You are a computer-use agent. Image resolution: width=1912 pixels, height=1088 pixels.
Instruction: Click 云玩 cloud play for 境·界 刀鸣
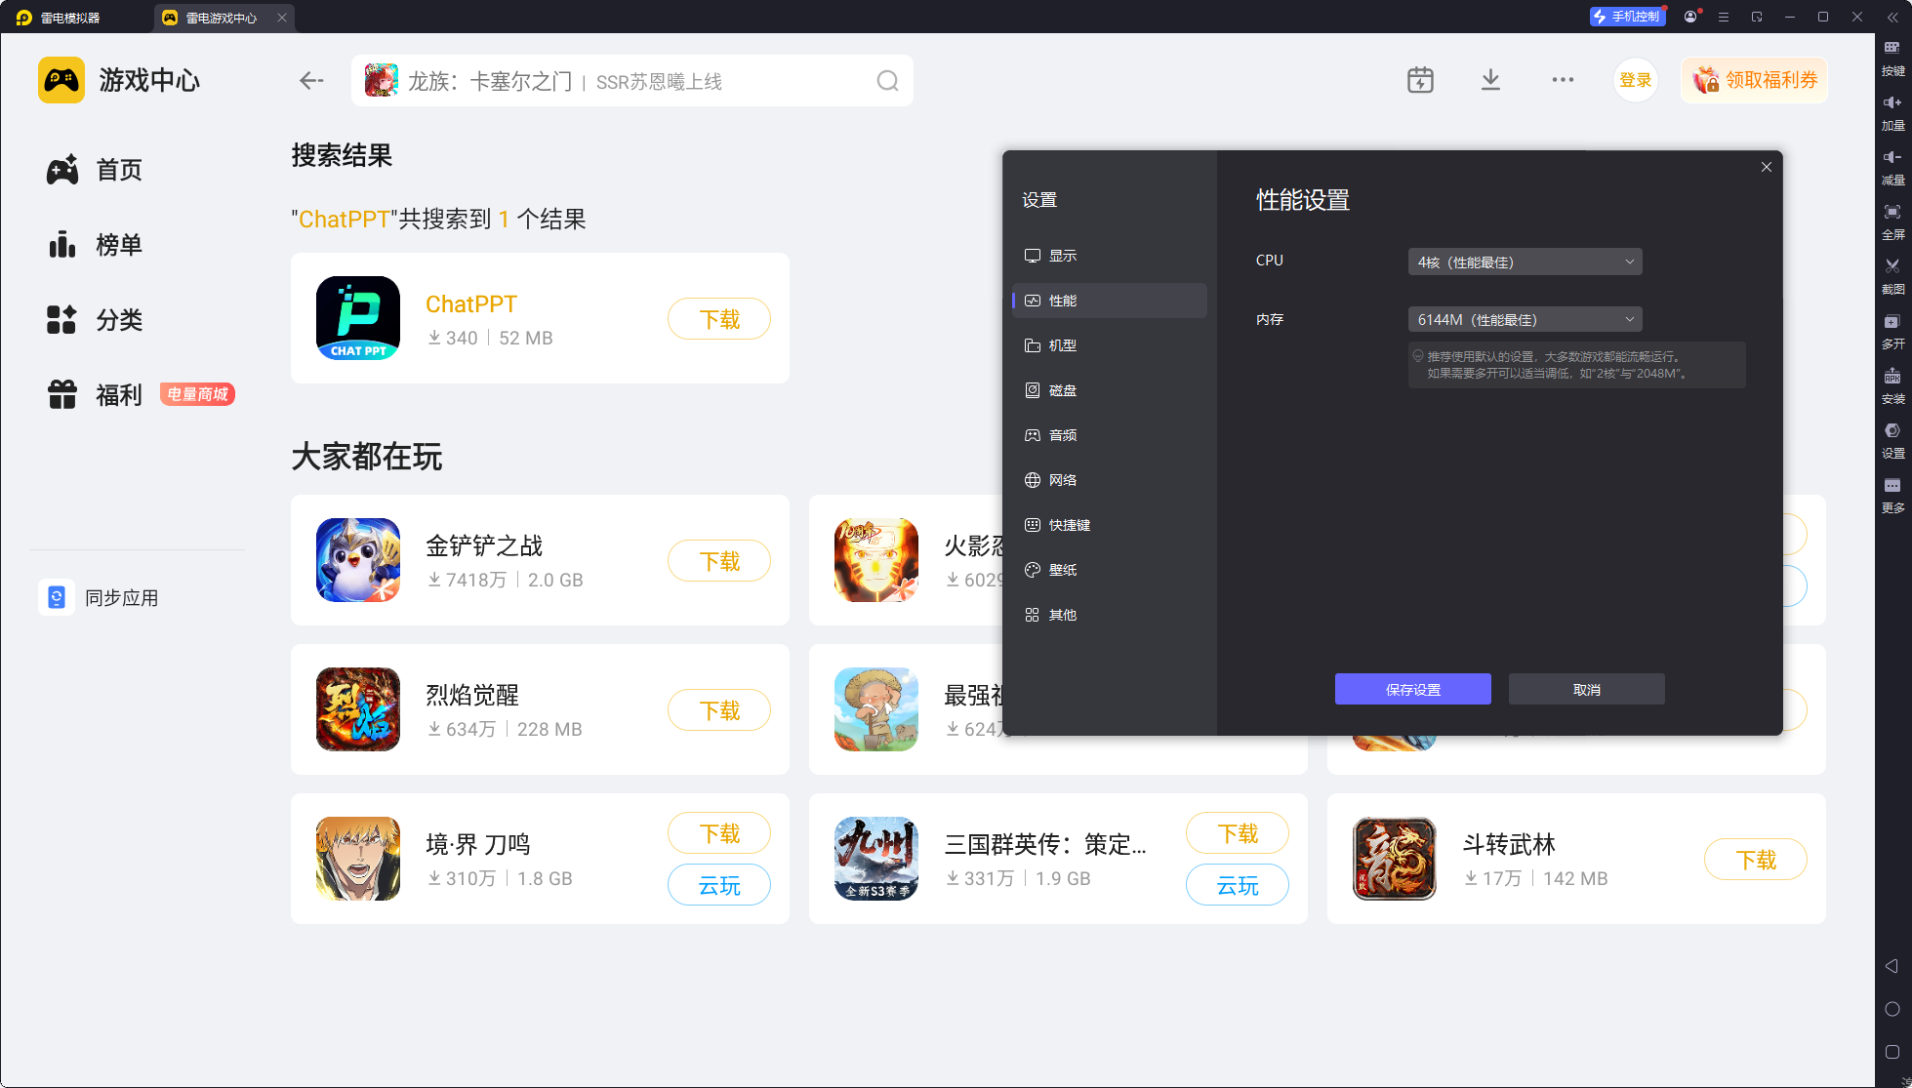click(719, 885)
